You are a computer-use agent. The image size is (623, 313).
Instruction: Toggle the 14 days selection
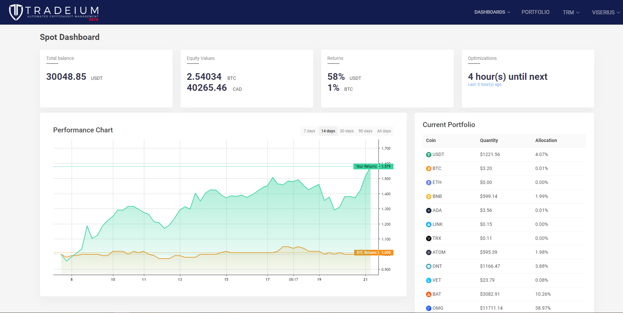coord(328,131)
